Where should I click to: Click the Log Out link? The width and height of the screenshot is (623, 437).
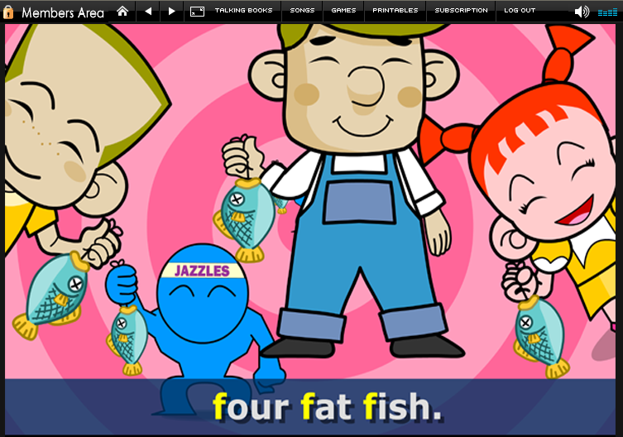[520, 10]
